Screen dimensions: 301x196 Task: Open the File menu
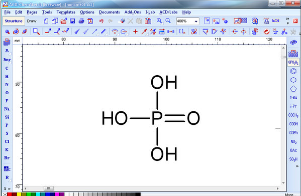point(8,12)
